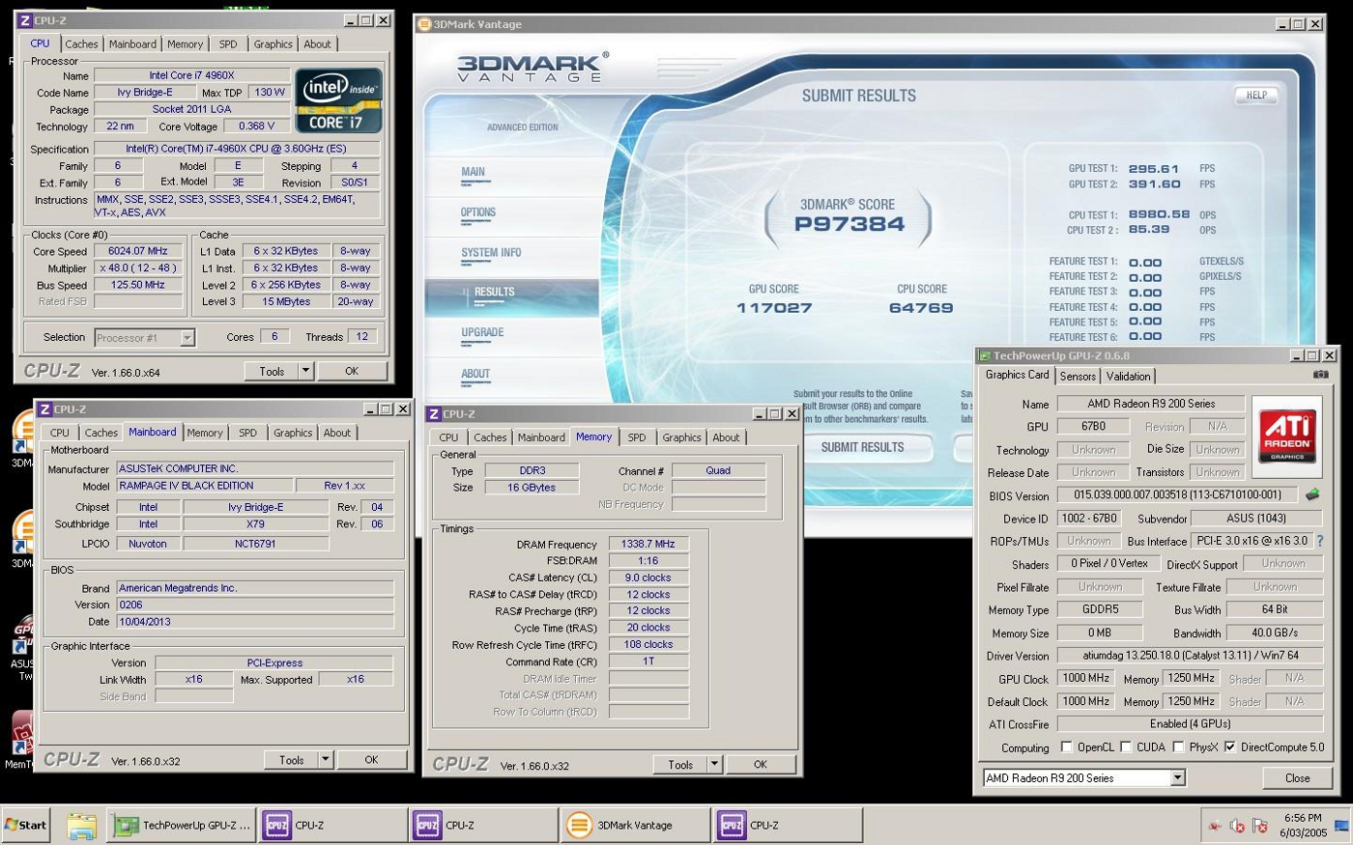Click the first CPU-Z taskbar button

(333, 826)
